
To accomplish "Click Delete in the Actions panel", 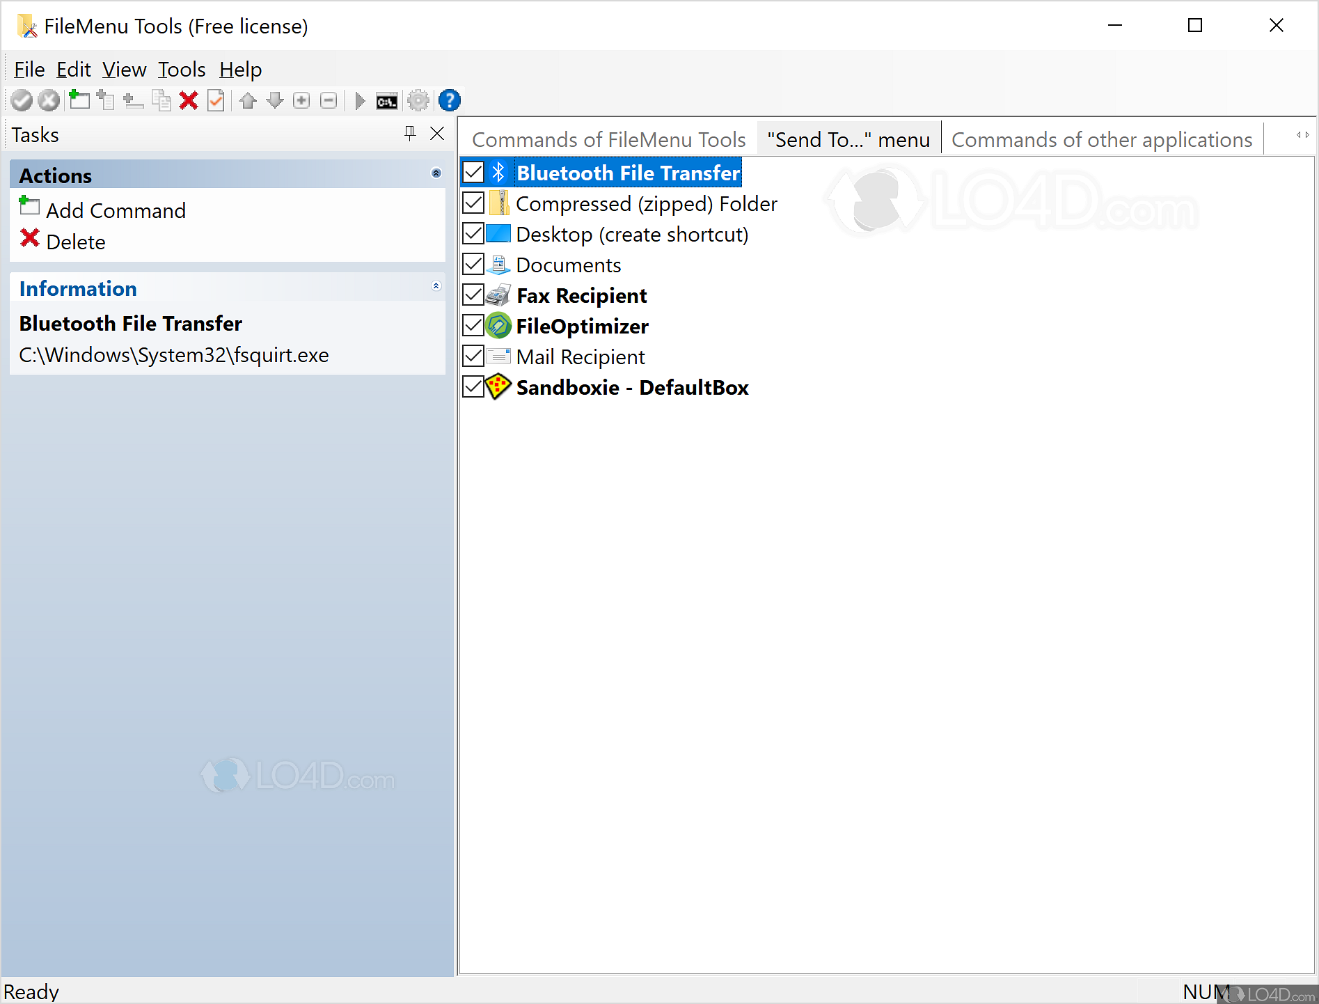I will point(75,242).
